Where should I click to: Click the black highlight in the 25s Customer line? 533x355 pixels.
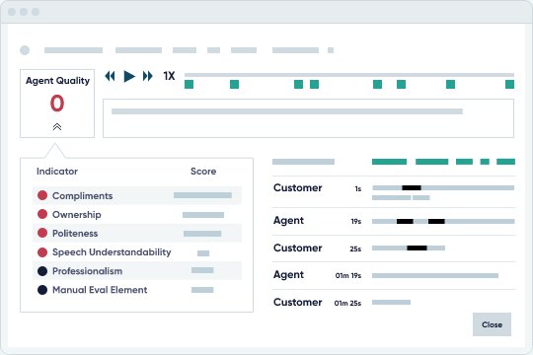417,248
